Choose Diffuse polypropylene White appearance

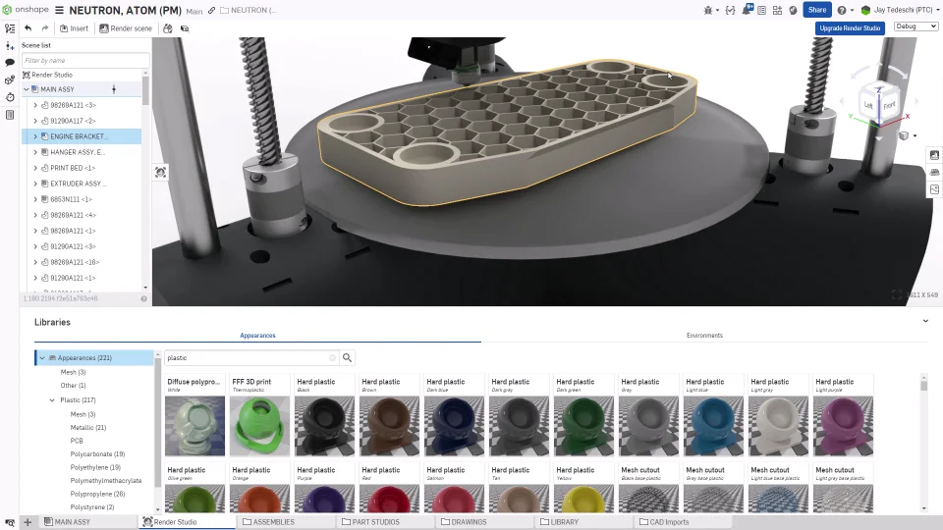tap(194, 416)
